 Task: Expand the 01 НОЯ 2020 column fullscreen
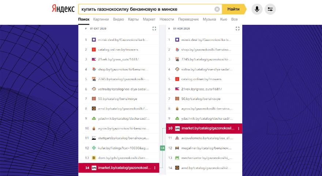pos(237,28)
